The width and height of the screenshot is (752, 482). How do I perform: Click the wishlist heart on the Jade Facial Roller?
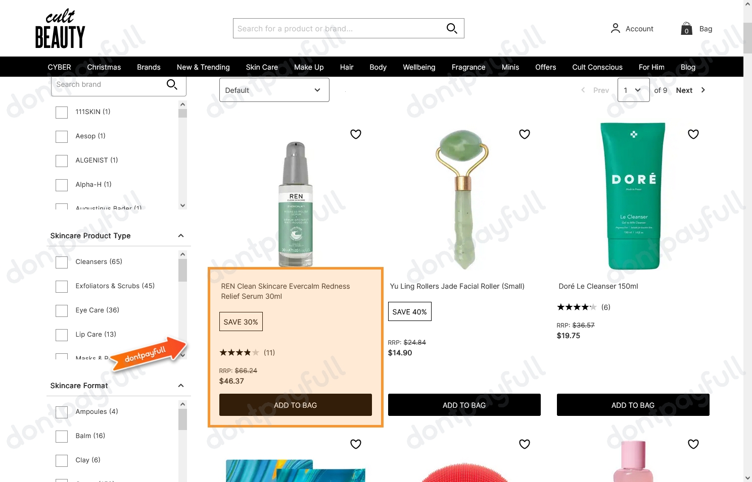[x=524, y=134]
